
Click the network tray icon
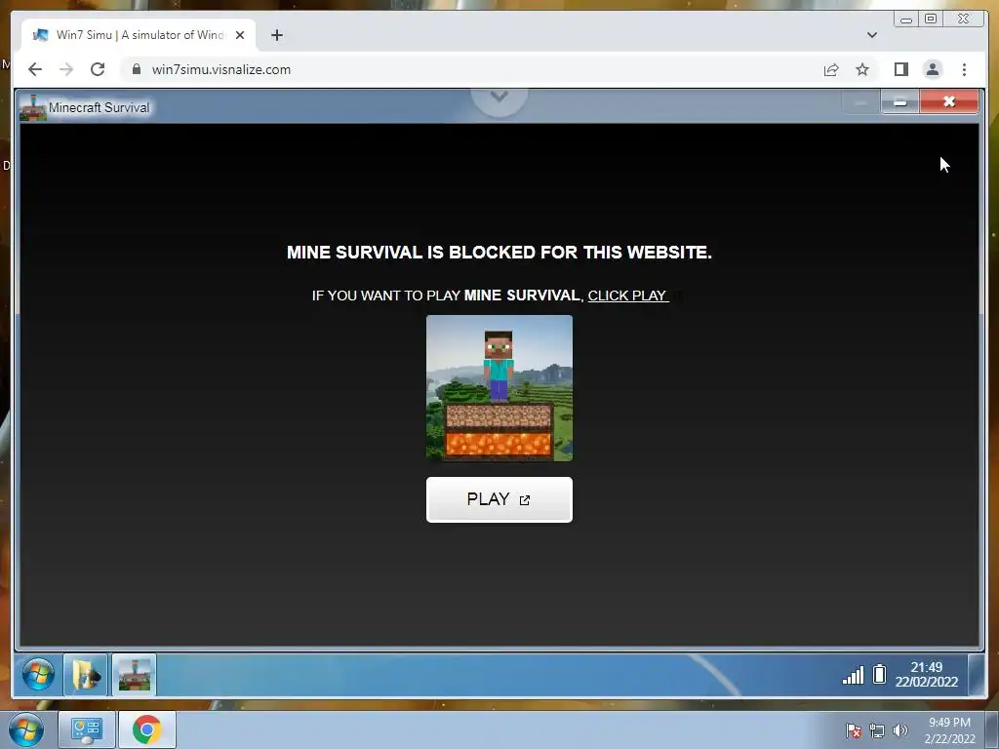[x=877, y=730]
